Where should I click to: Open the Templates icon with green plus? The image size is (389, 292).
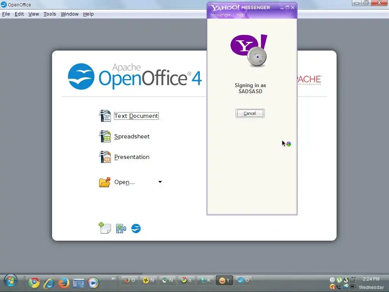click(x=105, y=228)
